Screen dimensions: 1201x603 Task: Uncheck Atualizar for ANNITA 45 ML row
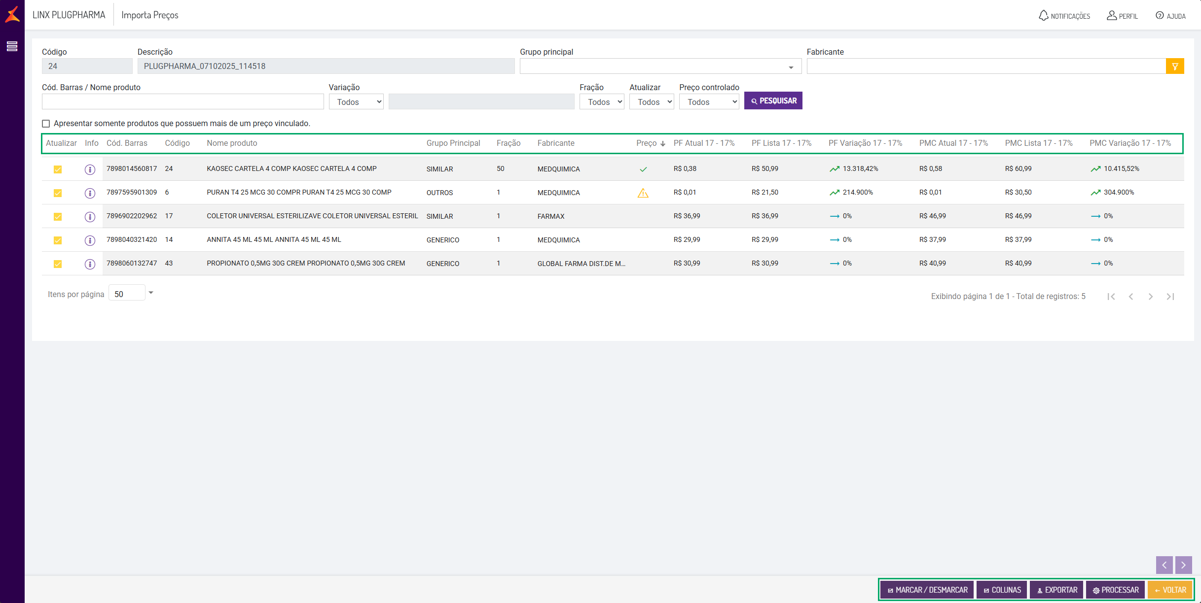tap(58, 240)
